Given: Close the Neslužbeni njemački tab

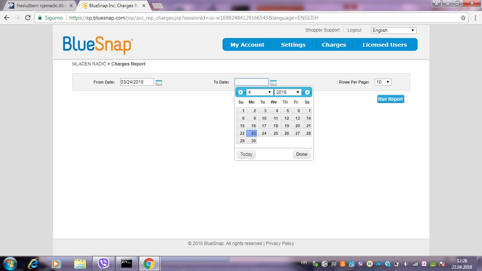Looking at the screenshot, I should [x=71, y=6].
